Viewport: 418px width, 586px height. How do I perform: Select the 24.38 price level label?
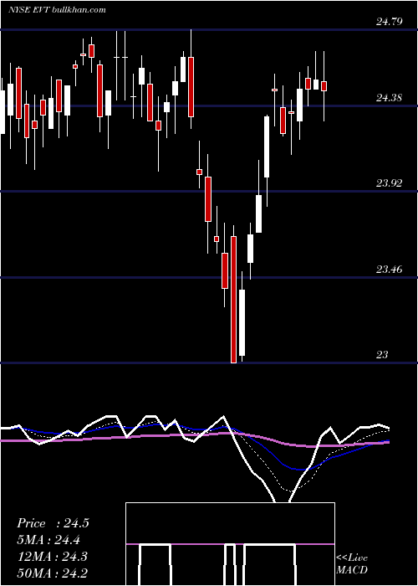390,98
